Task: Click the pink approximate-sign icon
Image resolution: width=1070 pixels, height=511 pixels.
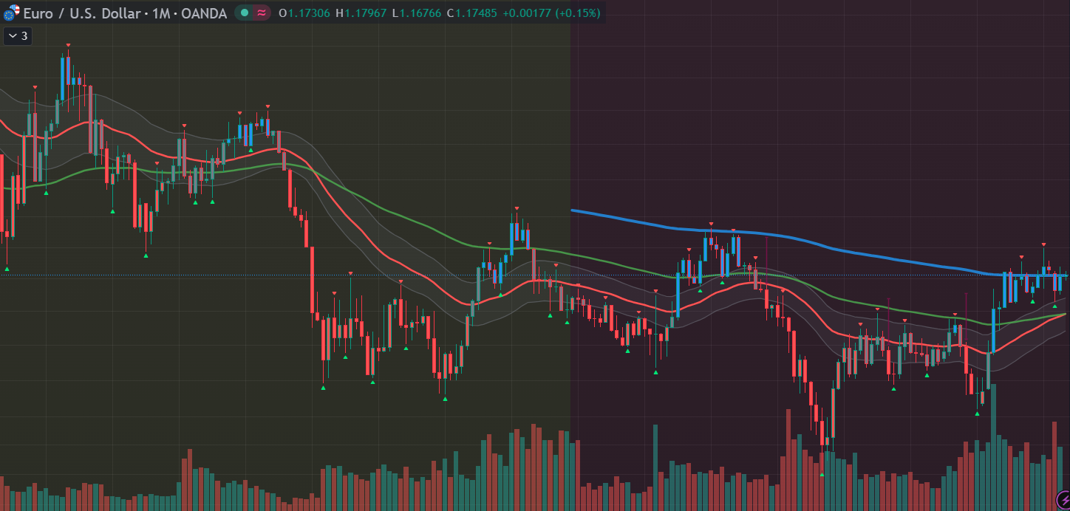Action: (262, 13)
